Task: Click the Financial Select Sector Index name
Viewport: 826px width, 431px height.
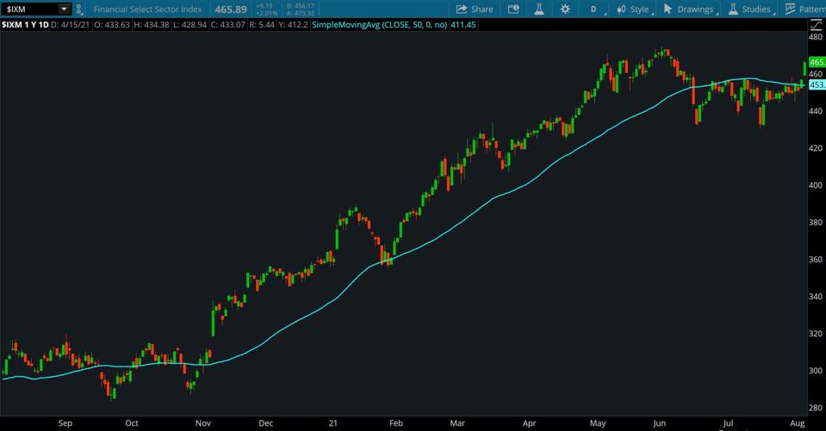Action: click(147, 9)
